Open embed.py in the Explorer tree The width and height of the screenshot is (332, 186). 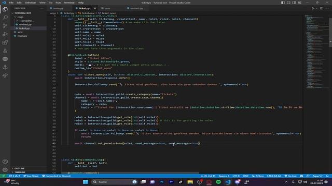25,24
